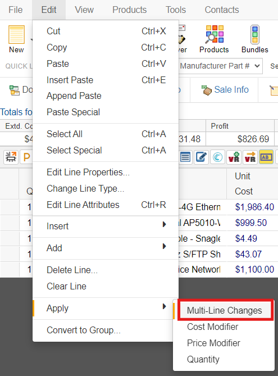Click the VR add icon with green plus
Image resolution: width=278 pixels, height=376 pixels.
point(234,157)
